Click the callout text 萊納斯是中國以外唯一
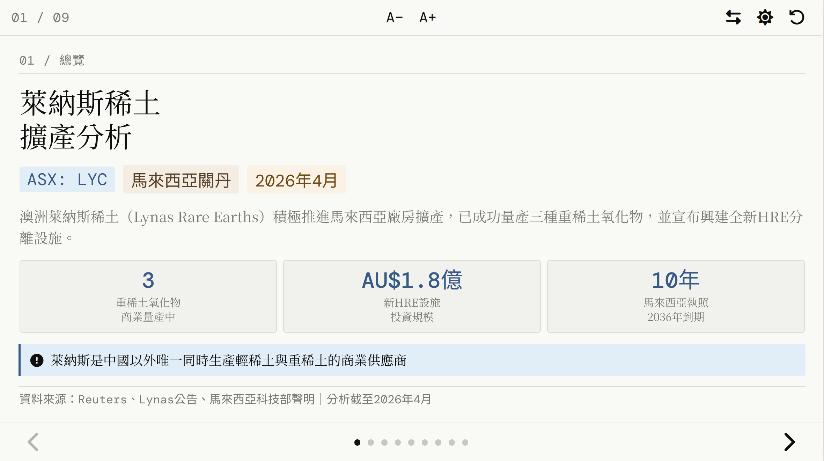 tap(229, 360)
